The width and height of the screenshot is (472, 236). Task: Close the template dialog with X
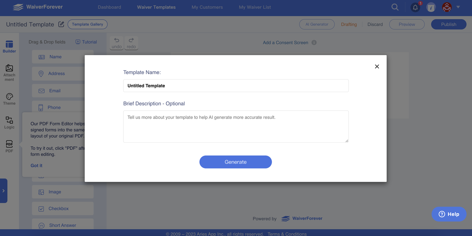pyautogui.click(x=377, y=66)
